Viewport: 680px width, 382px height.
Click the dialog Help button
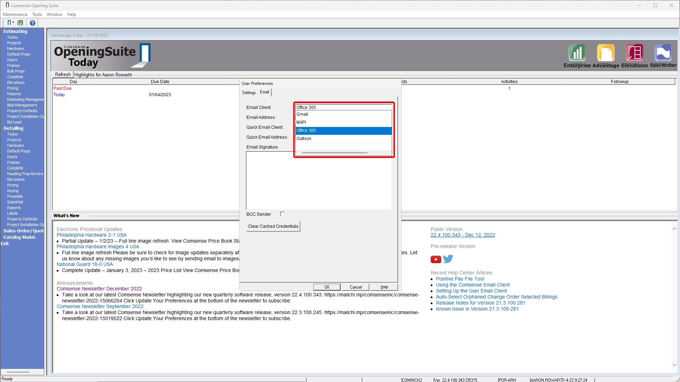coord(384,287)
